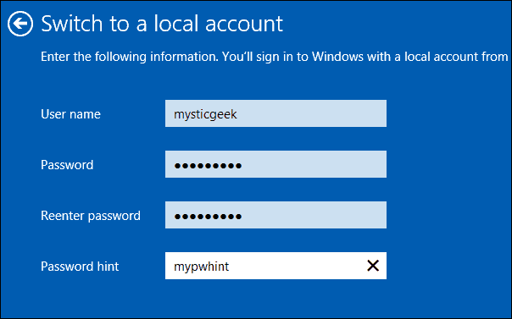Place cursor in the Password hint box
This screenshot has height=319, width=512.
275,266
